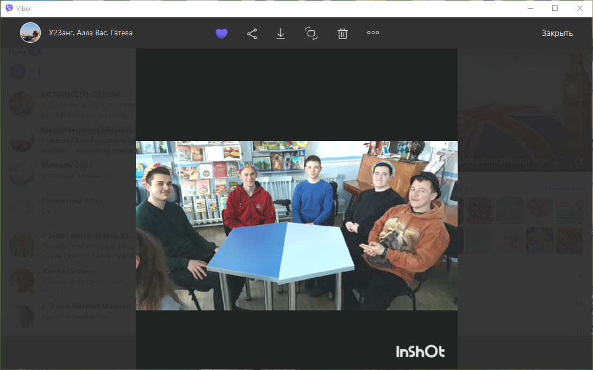Click the group photo in the viewer
This screenshot has width=593, height=370.
(296, 225)
